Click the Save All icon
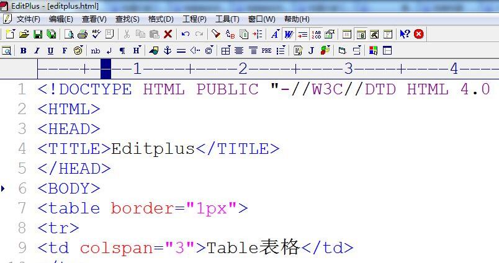The image size is (499, 263). [52, 34]
